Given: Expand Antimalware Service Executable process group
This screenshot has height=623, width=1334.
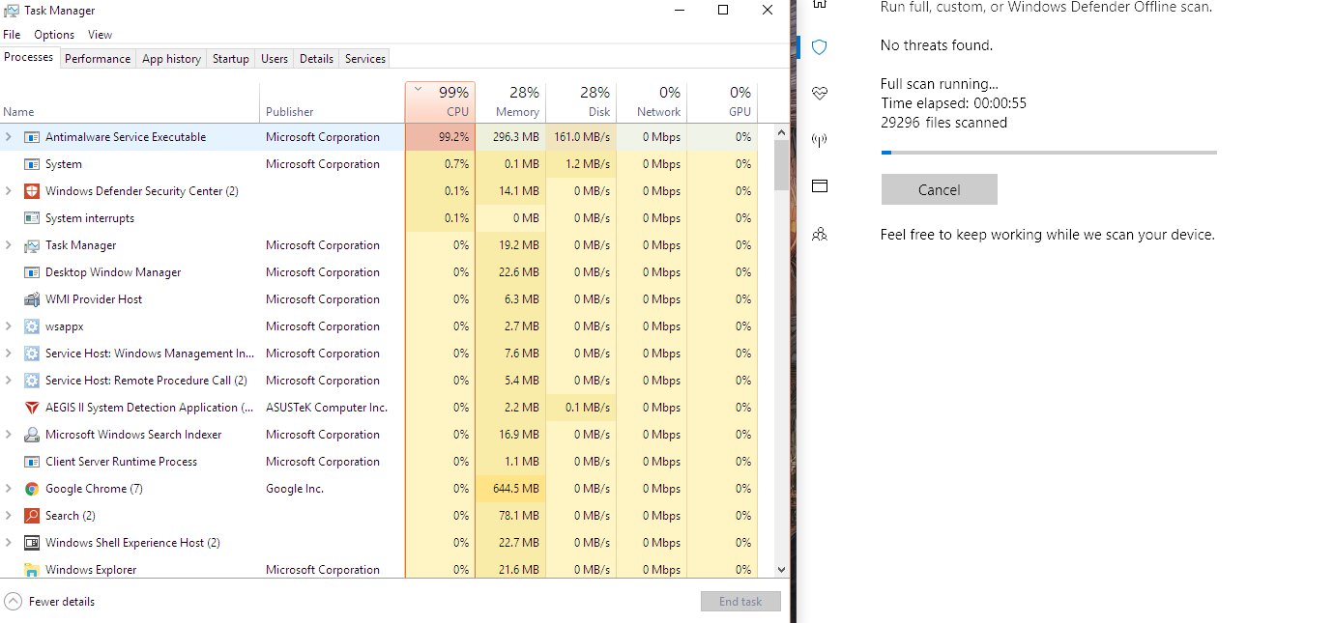Looking at the screenshot, I should (x=9, y=137).
